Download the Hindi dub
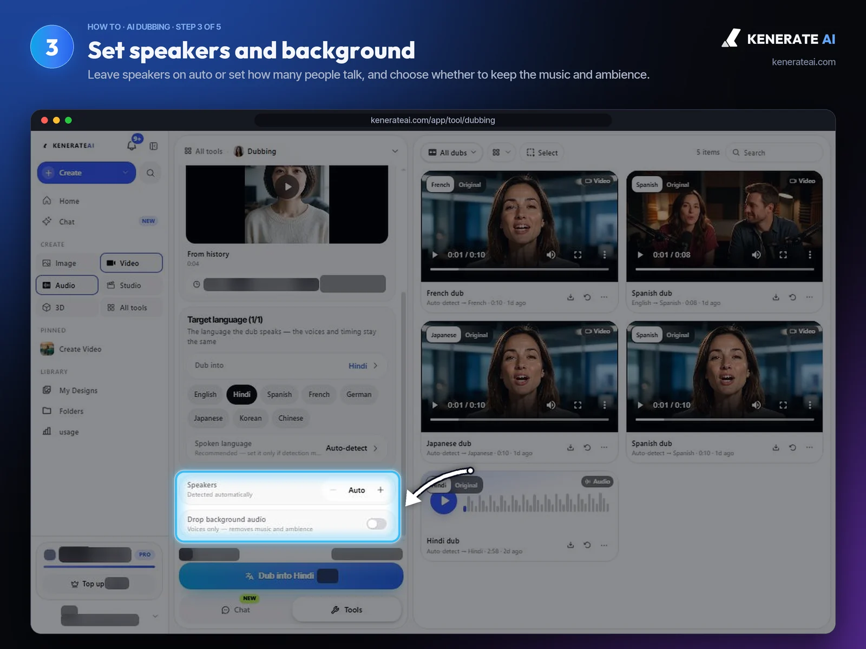The width and height of the screenshot is (866, 649). (x=570, y=545)
